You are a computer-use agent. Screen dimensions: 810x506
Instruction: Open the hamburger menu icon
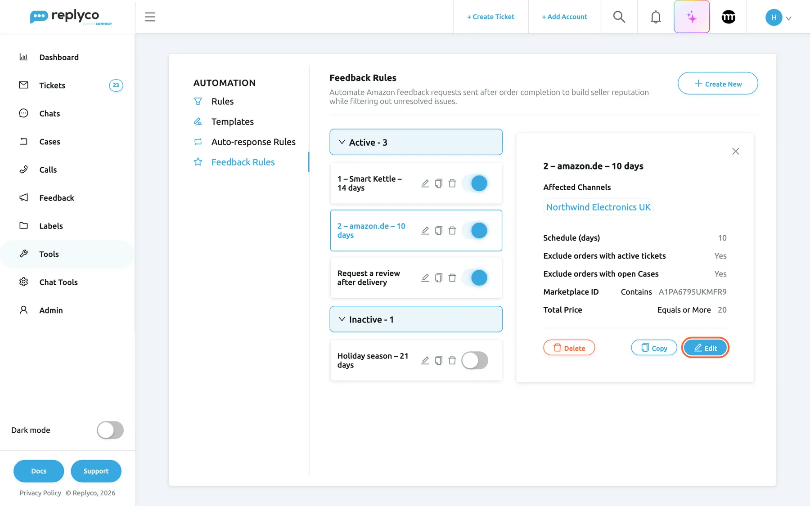pos(150,17)
